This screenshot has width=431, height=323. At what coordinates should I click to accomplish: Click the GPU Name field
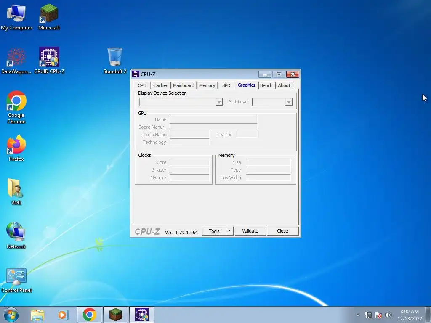(213, 119)
